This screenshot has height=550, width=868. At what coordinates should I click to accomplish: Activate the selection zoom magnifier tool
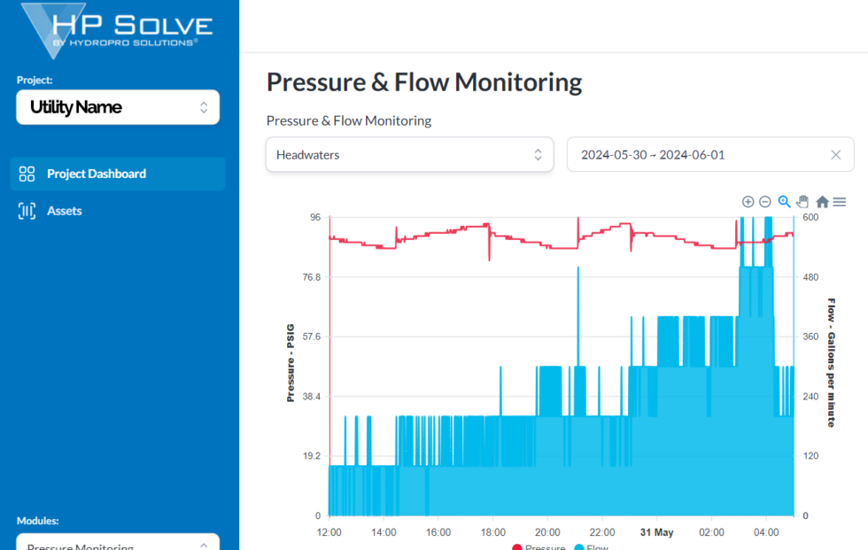(784, 201)
